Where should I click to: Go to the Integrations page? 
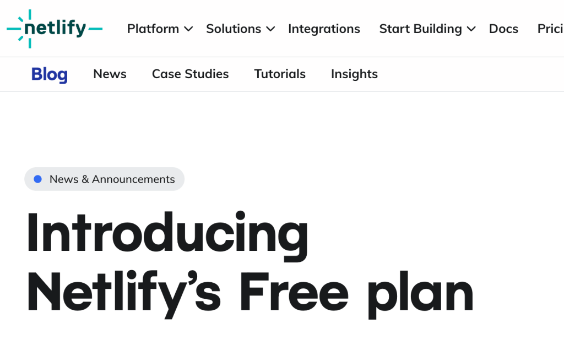pos(324,29)
